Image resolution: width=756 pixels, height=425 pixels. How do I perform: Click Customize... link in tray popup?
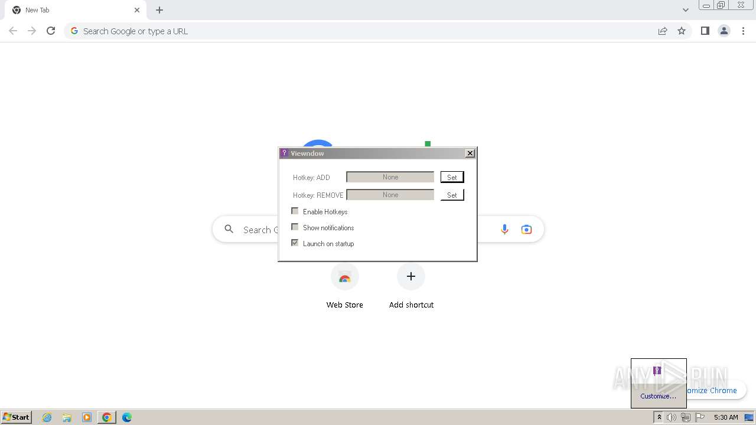659,396
